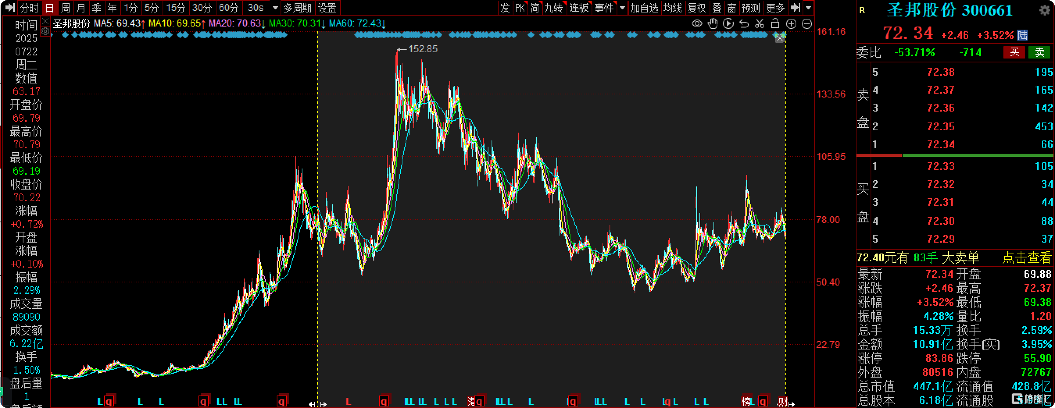Screen dimensions: 1055x408
Task: Click the 窗 window button
Action: click(x=732, y=7)
